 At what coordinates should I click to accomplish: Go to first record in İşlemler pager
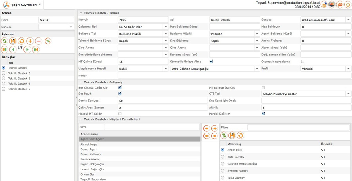coord(4,50)
